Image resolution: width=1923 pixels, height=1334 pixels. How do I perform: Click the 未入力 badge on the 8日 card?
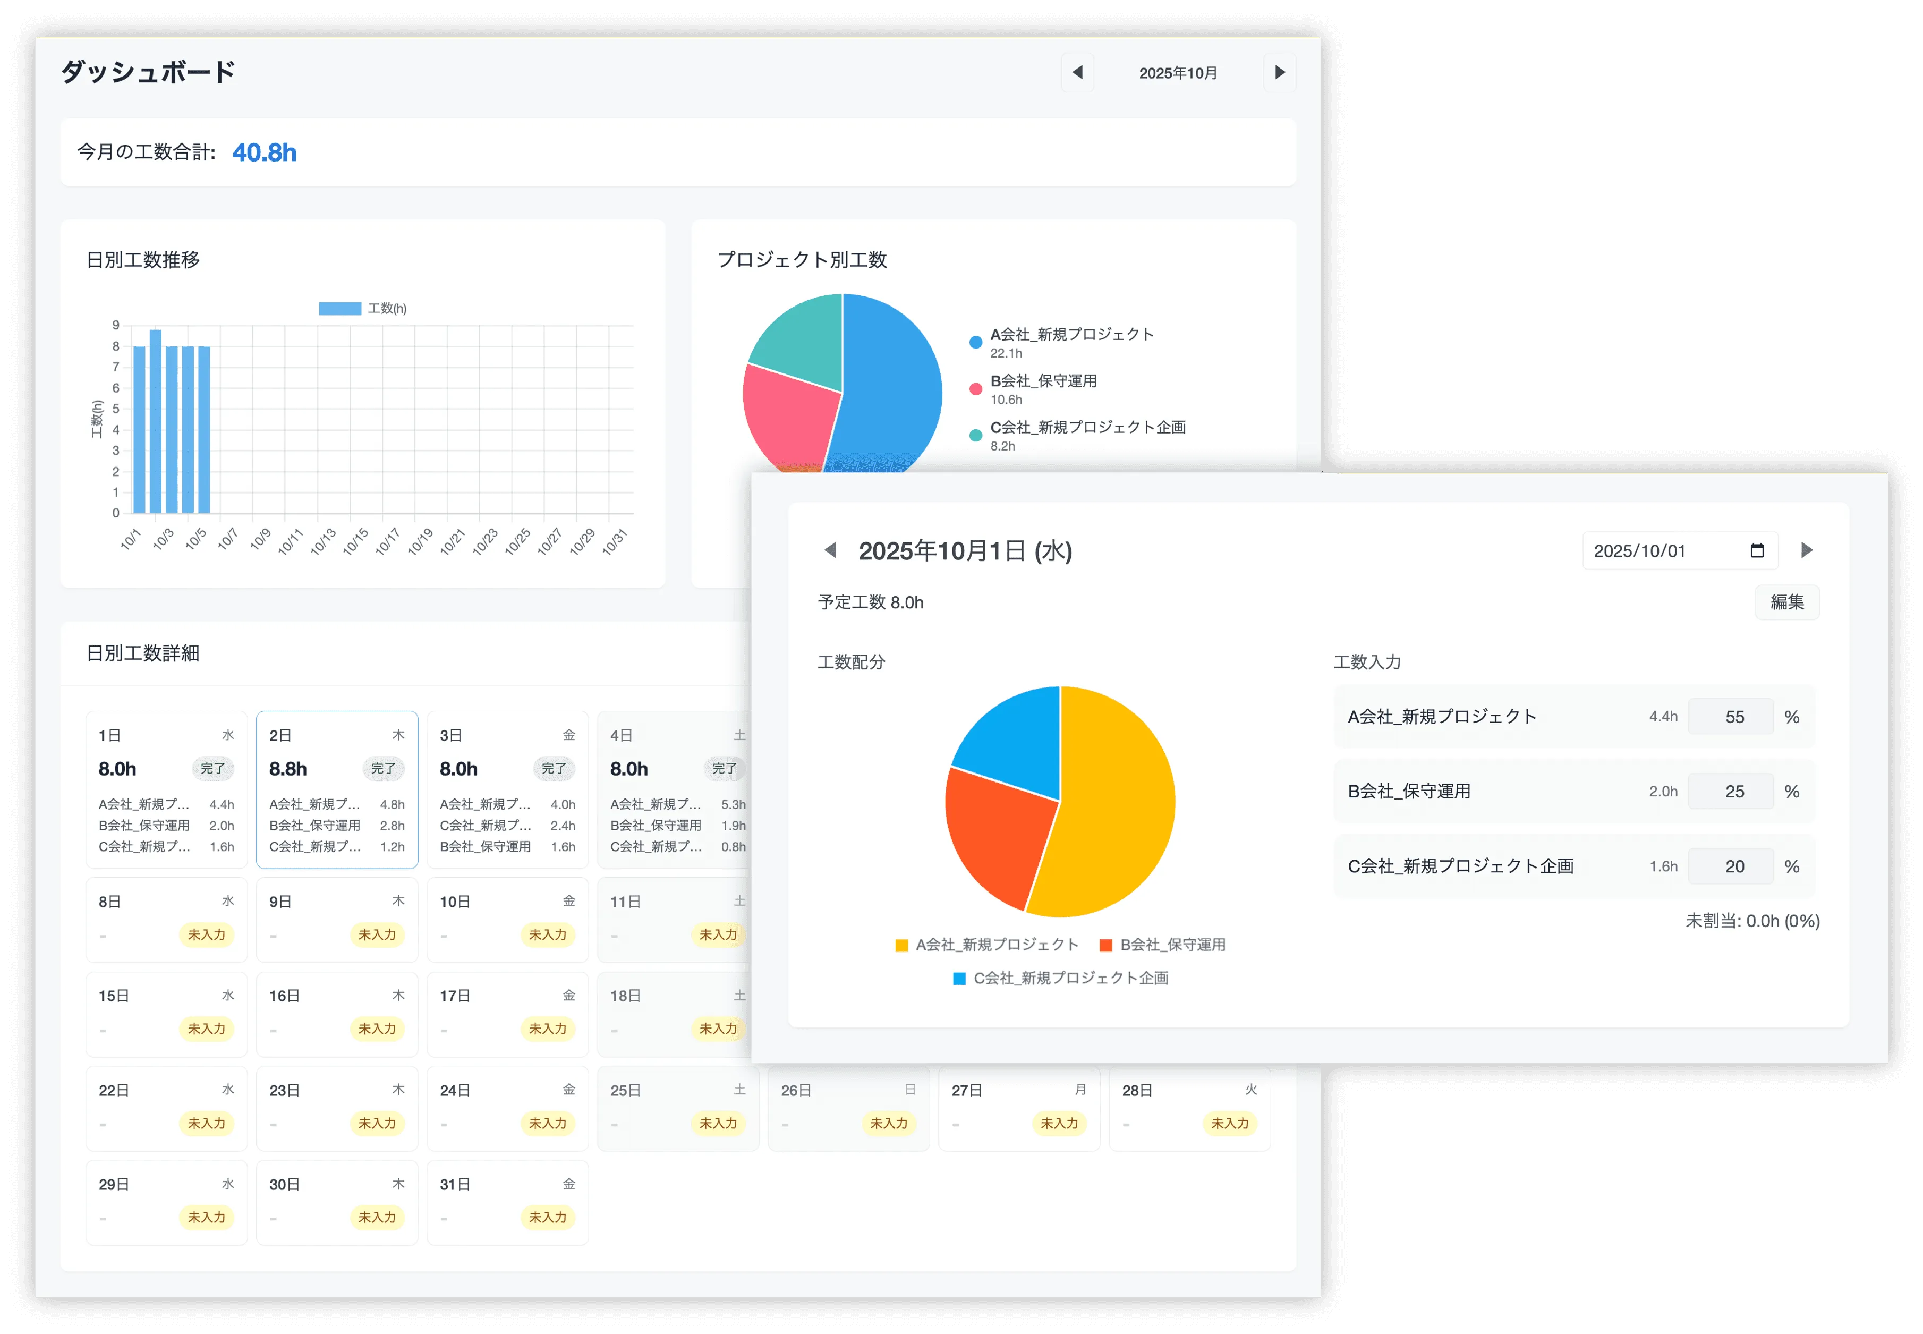pos(207,936)
